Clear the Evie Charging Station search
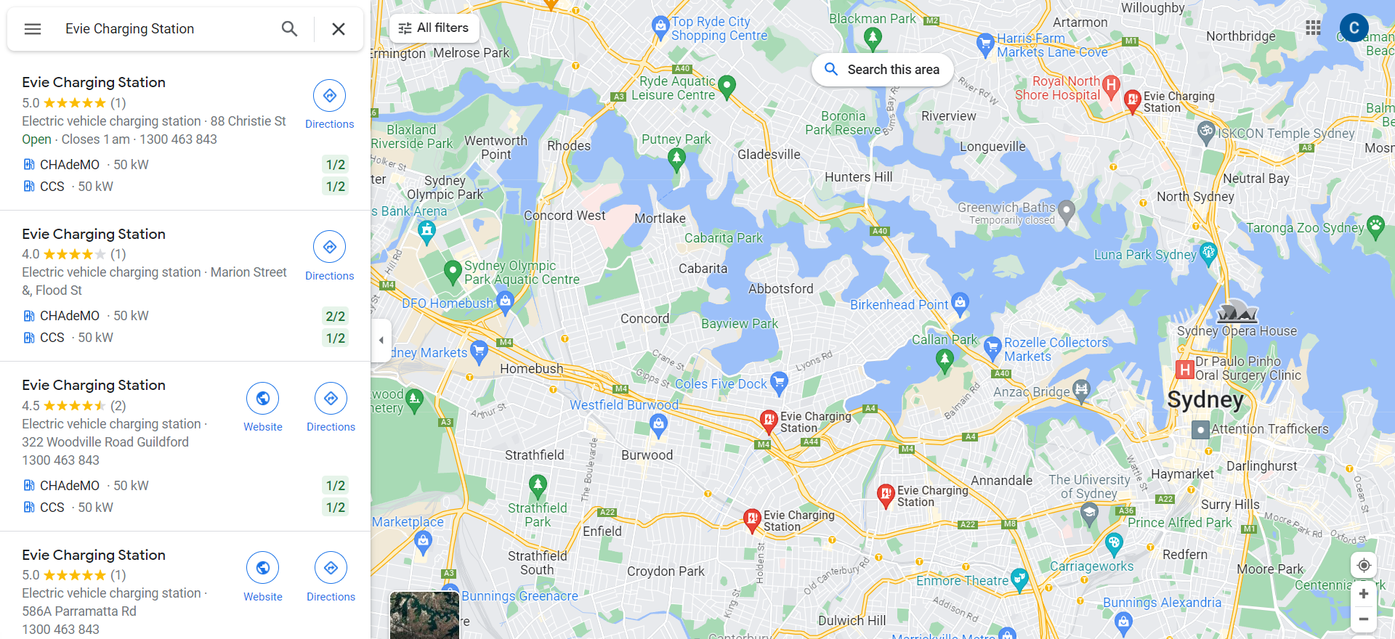Screen dimensions: 1395x639 coord(339,29)
